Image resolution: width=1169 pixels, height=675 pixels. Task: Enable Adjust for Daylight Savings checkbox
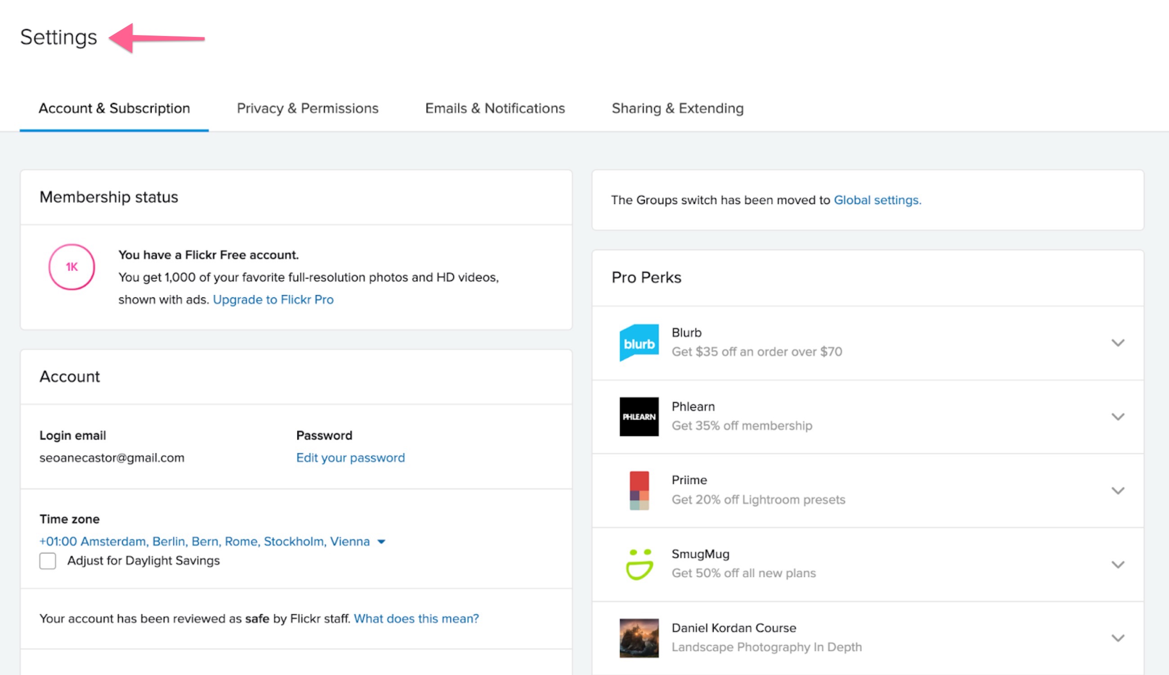(x=48, y=561)
